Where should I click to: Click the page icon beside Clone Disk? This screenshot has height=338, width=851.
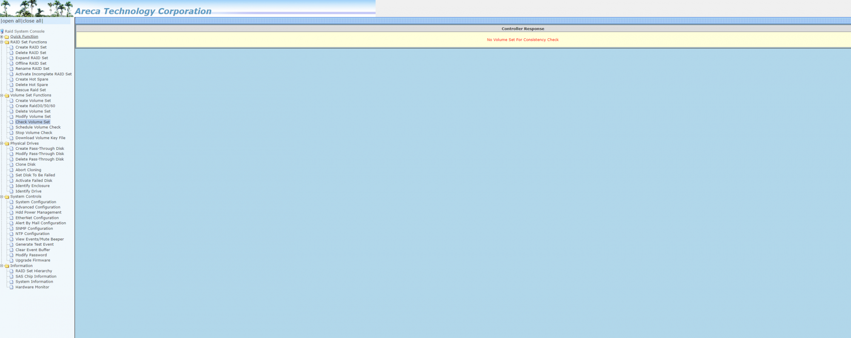pyautogui.click(x=12, y=164)
